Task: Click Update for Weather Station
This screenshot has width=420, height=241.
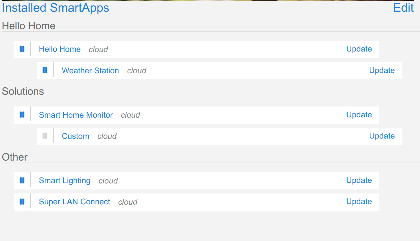Action: pyautogui.click(x=382, y=70)
